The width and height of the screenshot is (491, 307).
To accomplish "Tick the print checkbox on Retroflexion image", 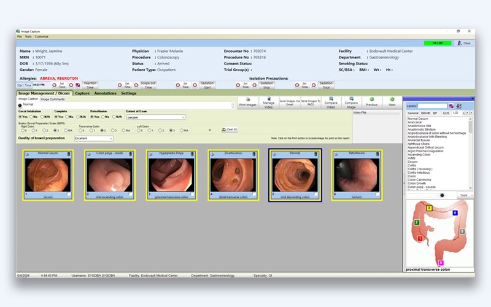I will (x=377, y=194).
